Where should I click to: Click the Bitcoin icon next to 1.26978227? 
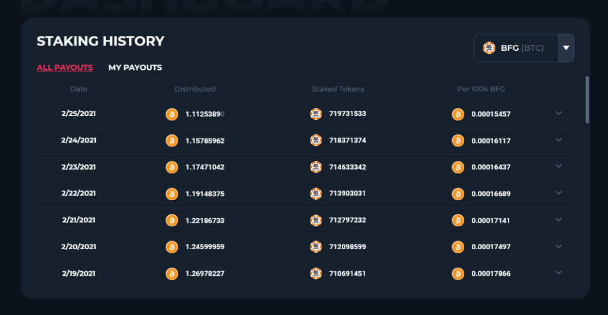[171, 273]
